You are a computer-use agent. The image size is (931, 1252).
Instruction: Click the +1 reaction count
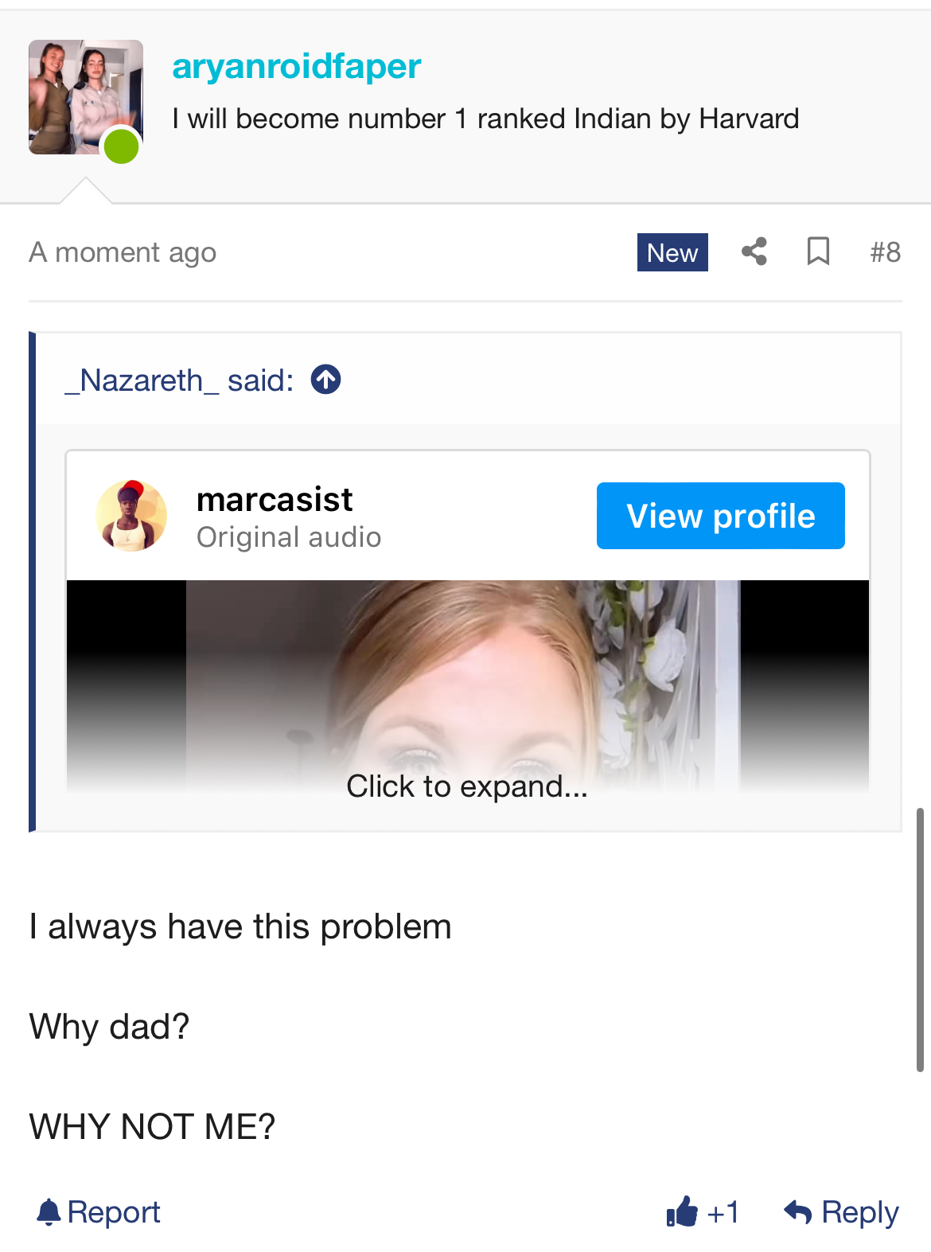[x=723, y=1212]
